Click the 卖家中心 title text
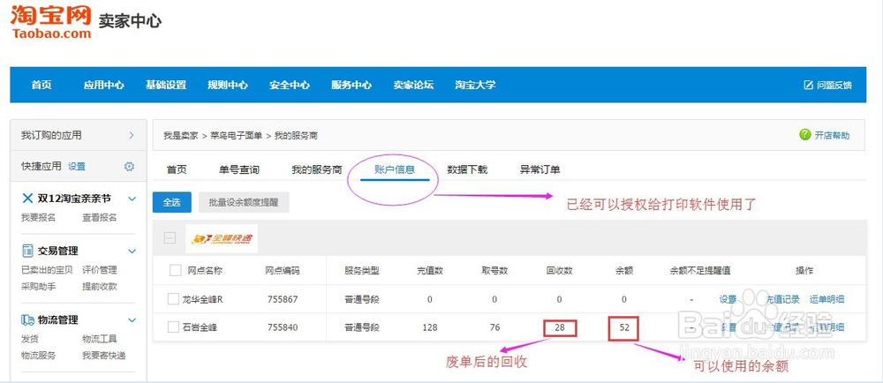 tap(130, 21)
